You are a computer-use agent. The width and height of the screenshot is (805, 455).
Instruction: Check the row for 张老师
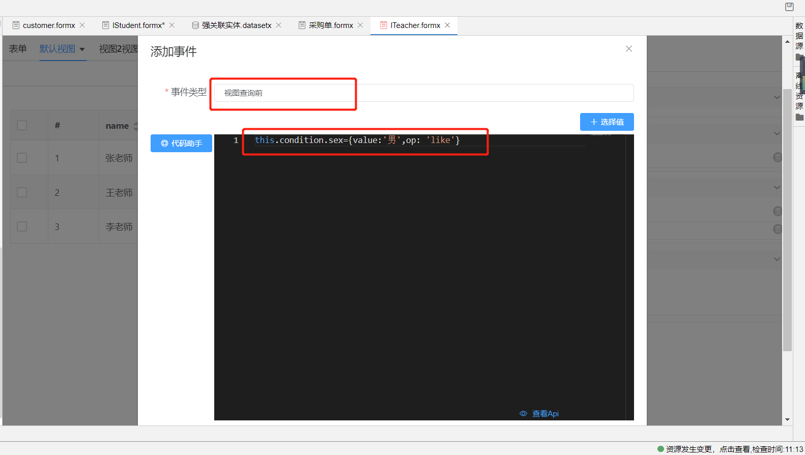(22, 158)
